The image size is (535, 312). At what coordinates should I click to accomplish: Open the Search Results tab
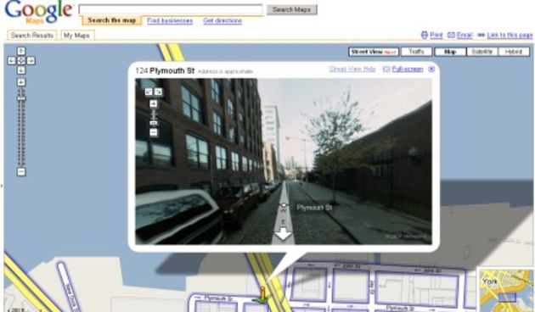pos(31,36)
